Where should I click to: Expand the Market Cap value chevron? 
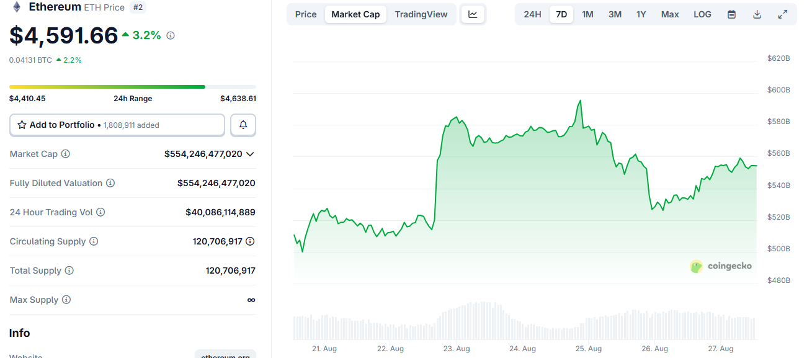point(250,154)
